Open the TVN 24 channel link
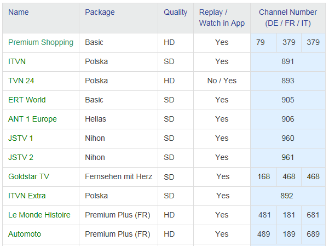Screen dimensions: 329x246 click(x=21, y=81)
